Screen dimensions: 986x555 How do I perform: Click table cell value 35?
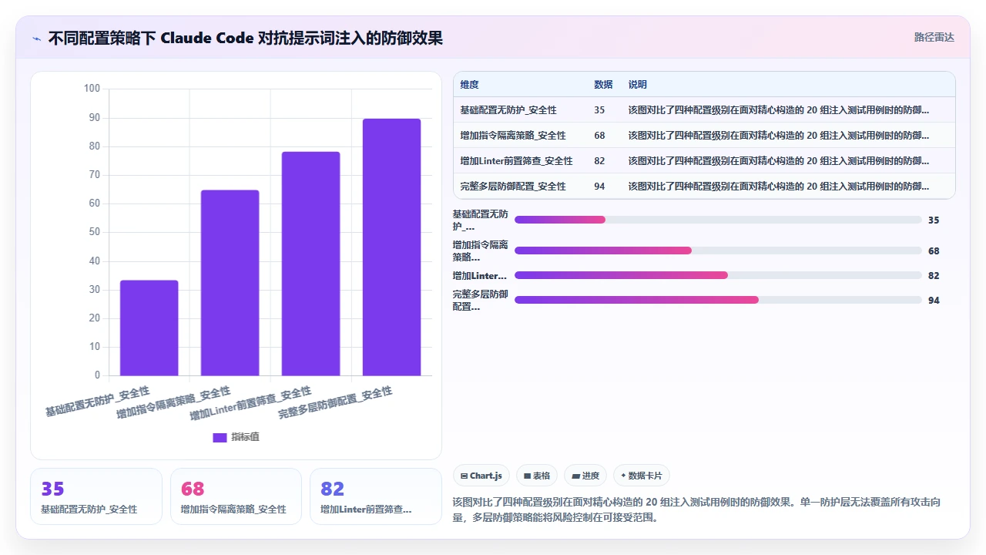pyautogui.click(x=600, y=110)
